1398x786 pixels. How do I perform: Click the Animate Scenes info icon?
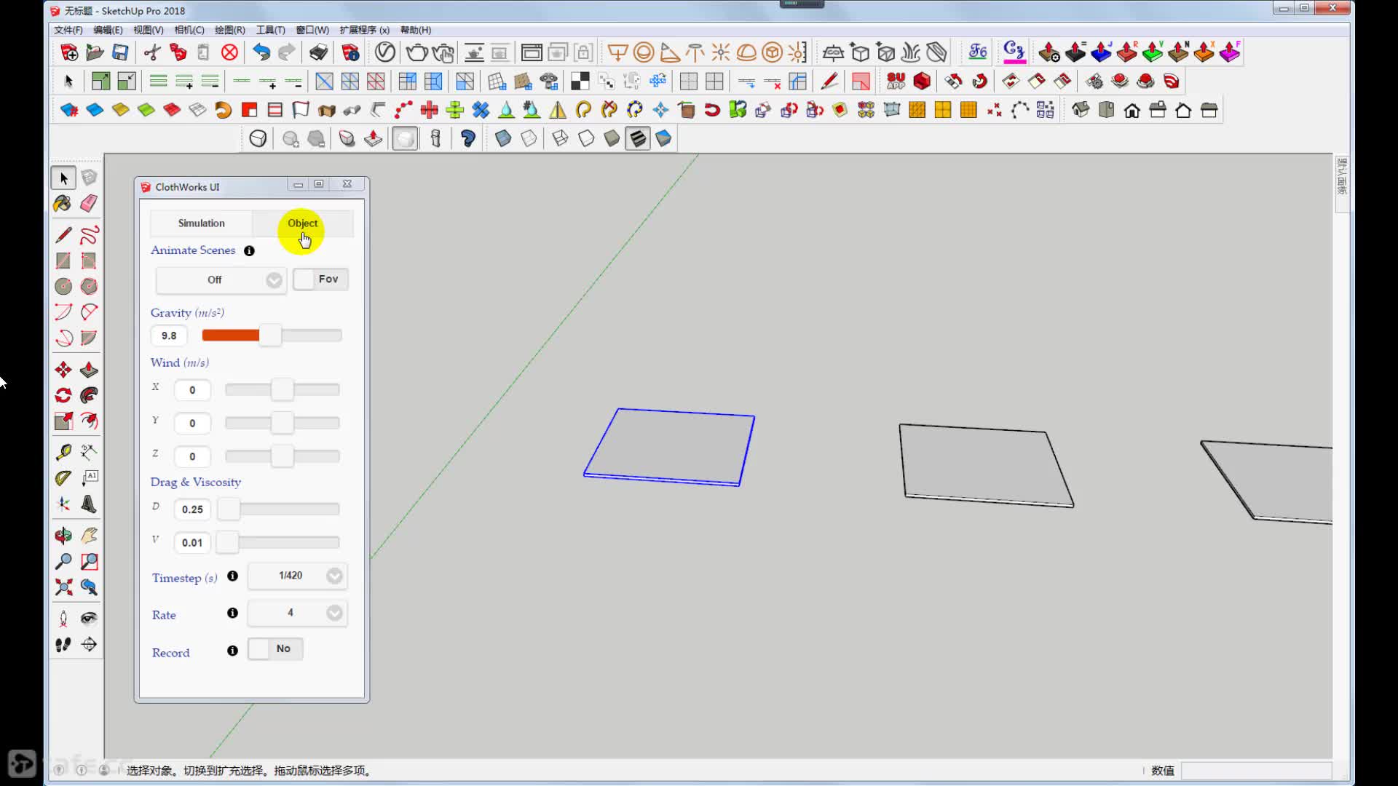[x=249, y=251]
